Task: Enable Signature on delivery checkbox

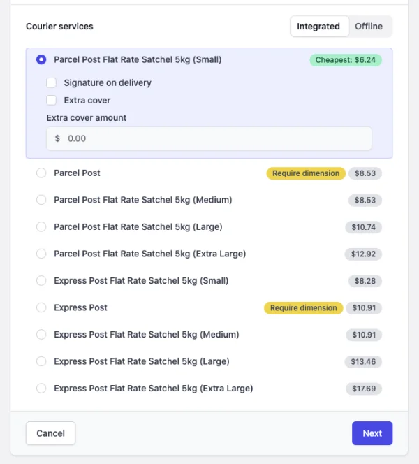Action: point(51,82)
